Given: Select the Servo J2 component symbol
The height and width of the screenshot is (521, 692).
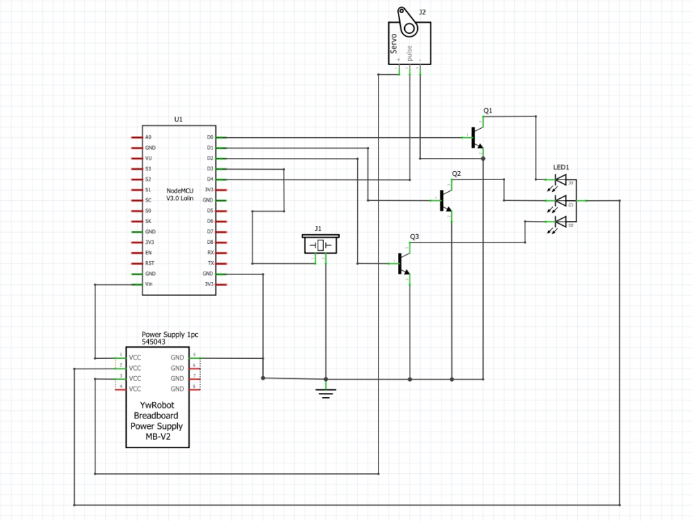Looking at the screenshot, I should [x=408, y=42].
